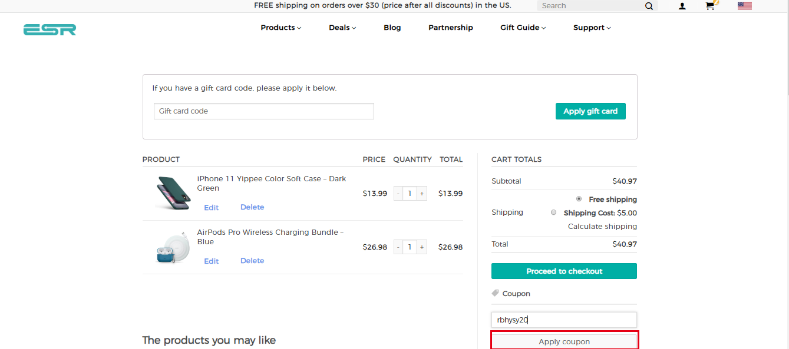Viewport: 789px width, 349px height.
Task: Open the iPhone 11 Yippee Color Soft Case link
Action: [x=272, y=184]
